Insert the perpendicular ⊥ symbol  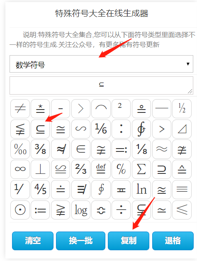click(40, 169)
